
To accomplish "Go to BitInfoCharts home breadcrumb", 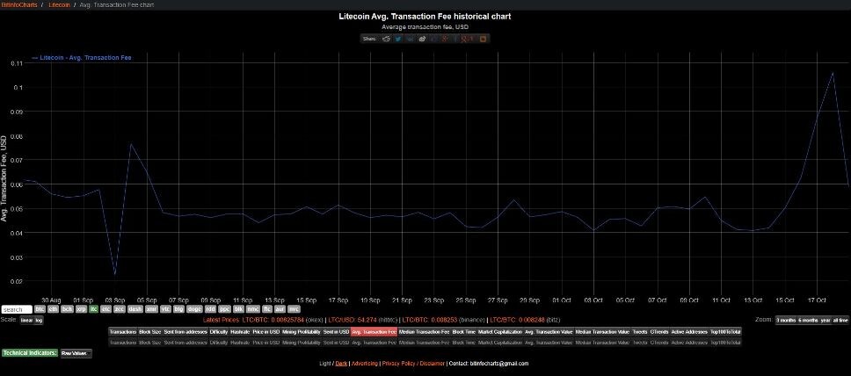I will click(19, 5).
